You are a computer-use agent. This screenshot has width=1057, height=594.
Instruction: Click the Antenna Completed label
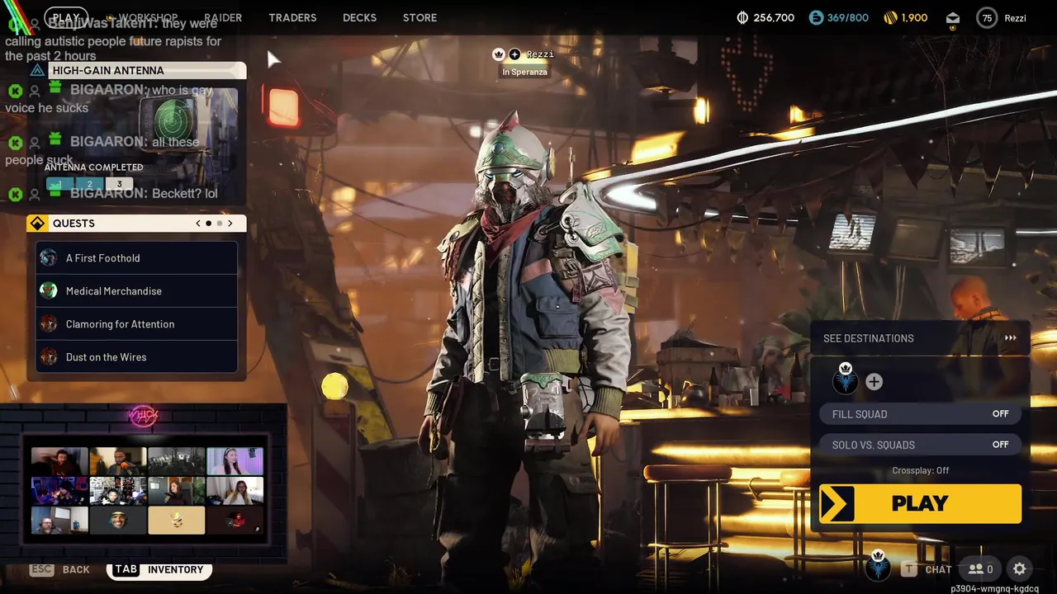(x=93, y=167)
